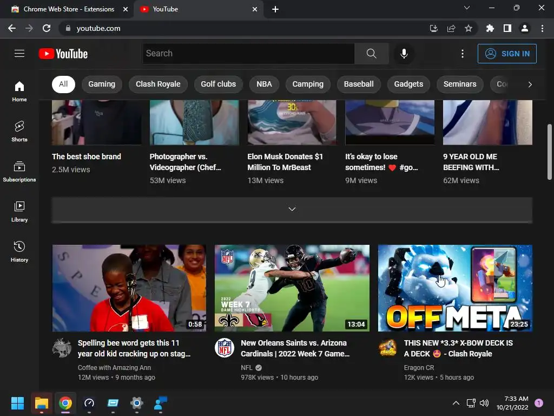
Task: Filter by Clash Royale chip
Action: pyautogui.click(x=158, y=84)
